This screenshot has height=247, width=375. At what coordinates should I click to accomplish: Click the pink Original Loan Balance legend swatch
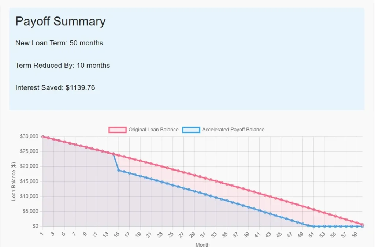[118, 130]
